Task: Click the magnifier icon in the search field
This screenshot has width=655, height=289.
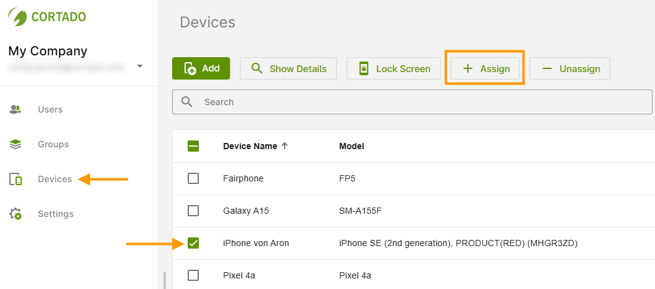Action: tap(186, 101)
